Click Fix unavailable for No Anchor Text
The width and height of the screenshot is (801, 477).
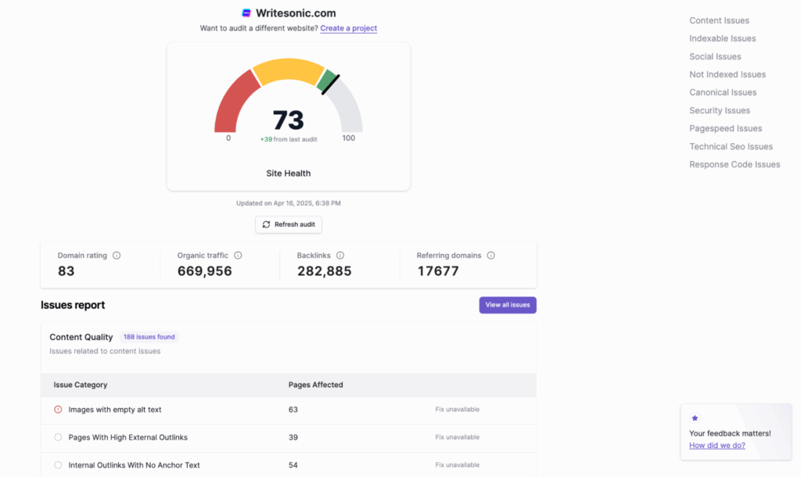pos(457,465)
